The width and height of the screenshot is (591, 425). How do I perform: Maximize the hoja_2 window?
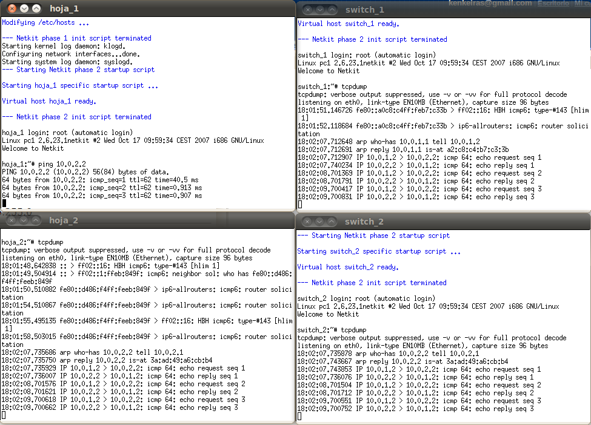(x=36, y=220)
